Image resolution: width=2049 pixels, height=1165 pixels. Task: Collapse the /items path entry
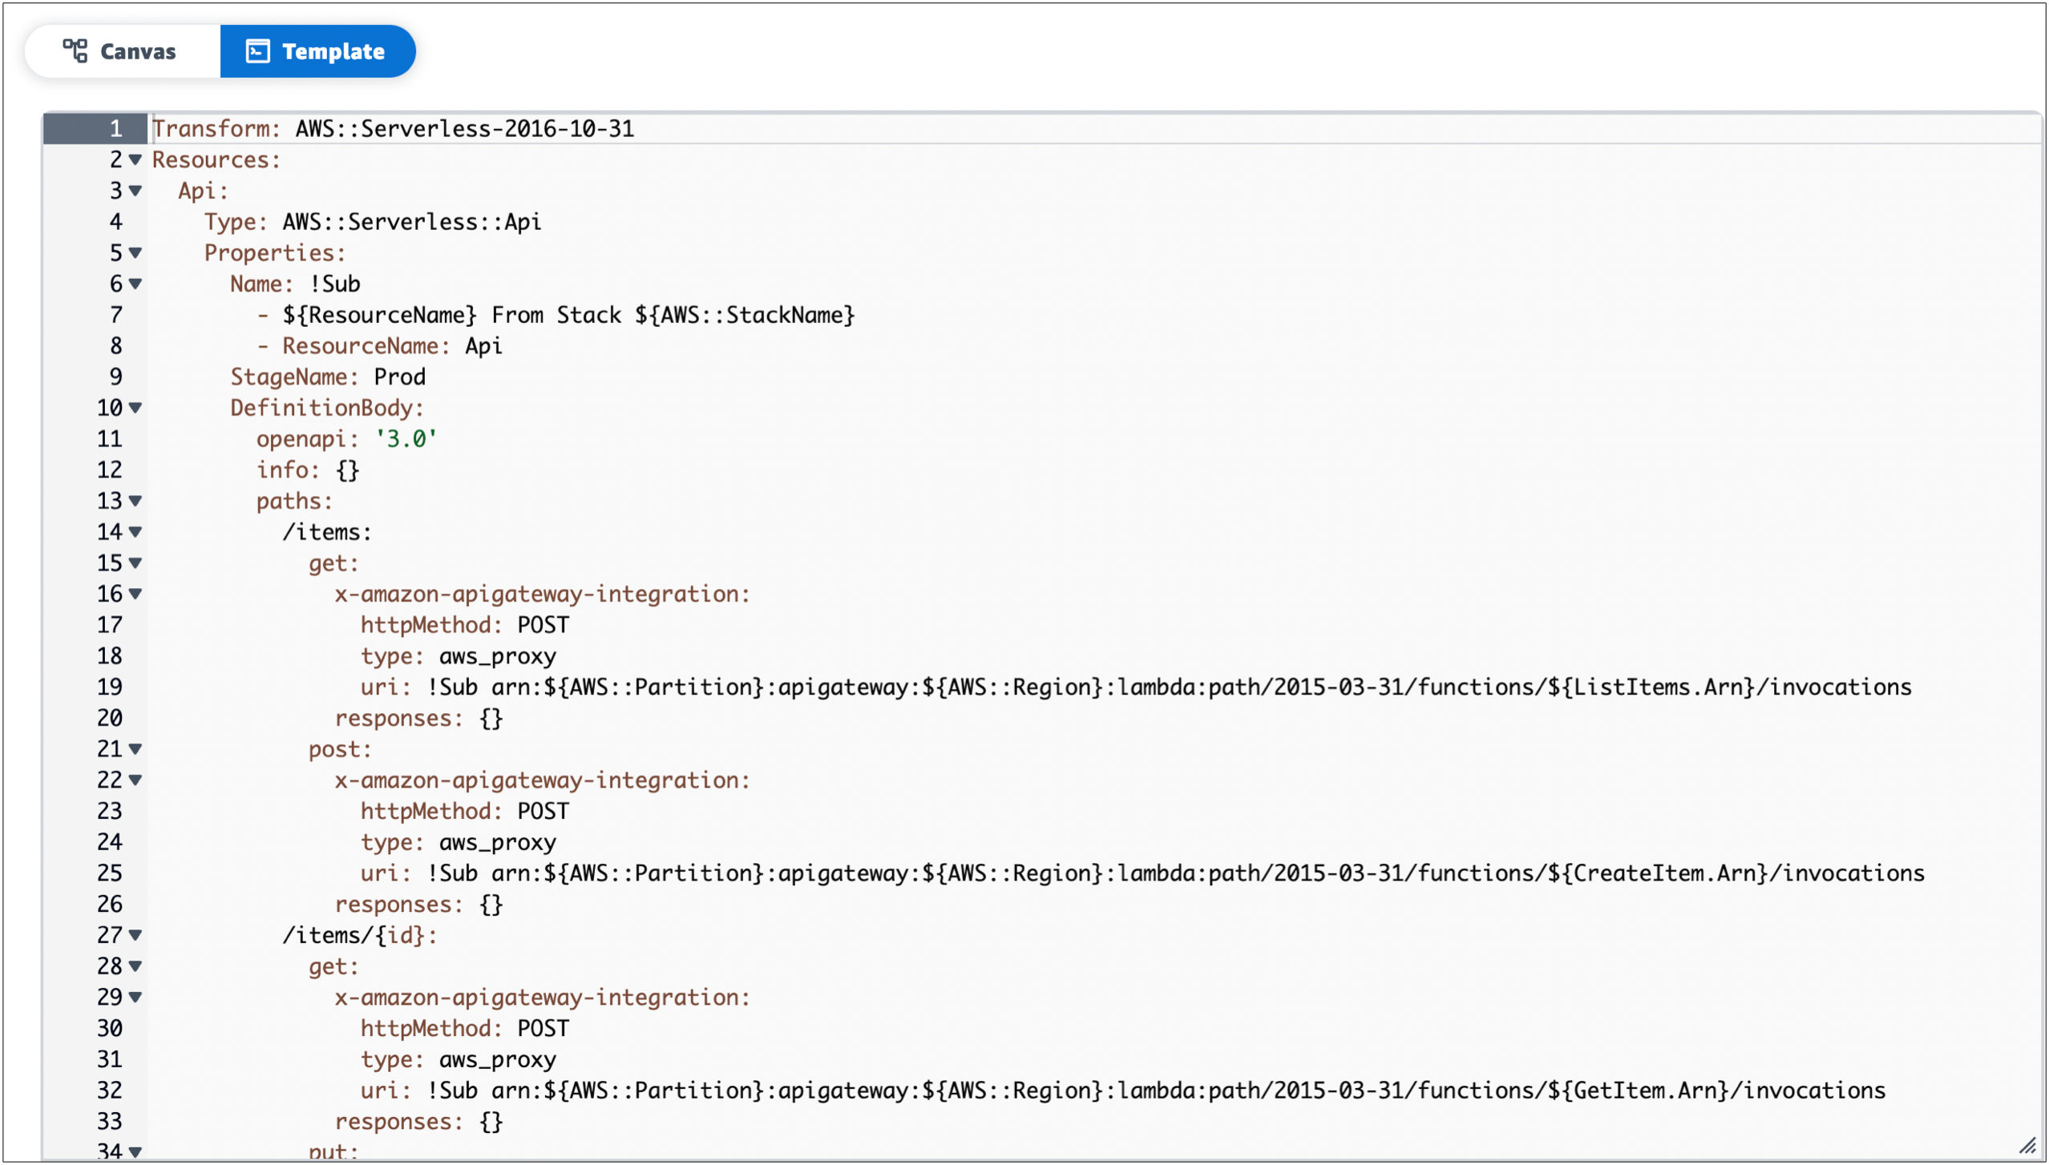click(x=135, y=532)
